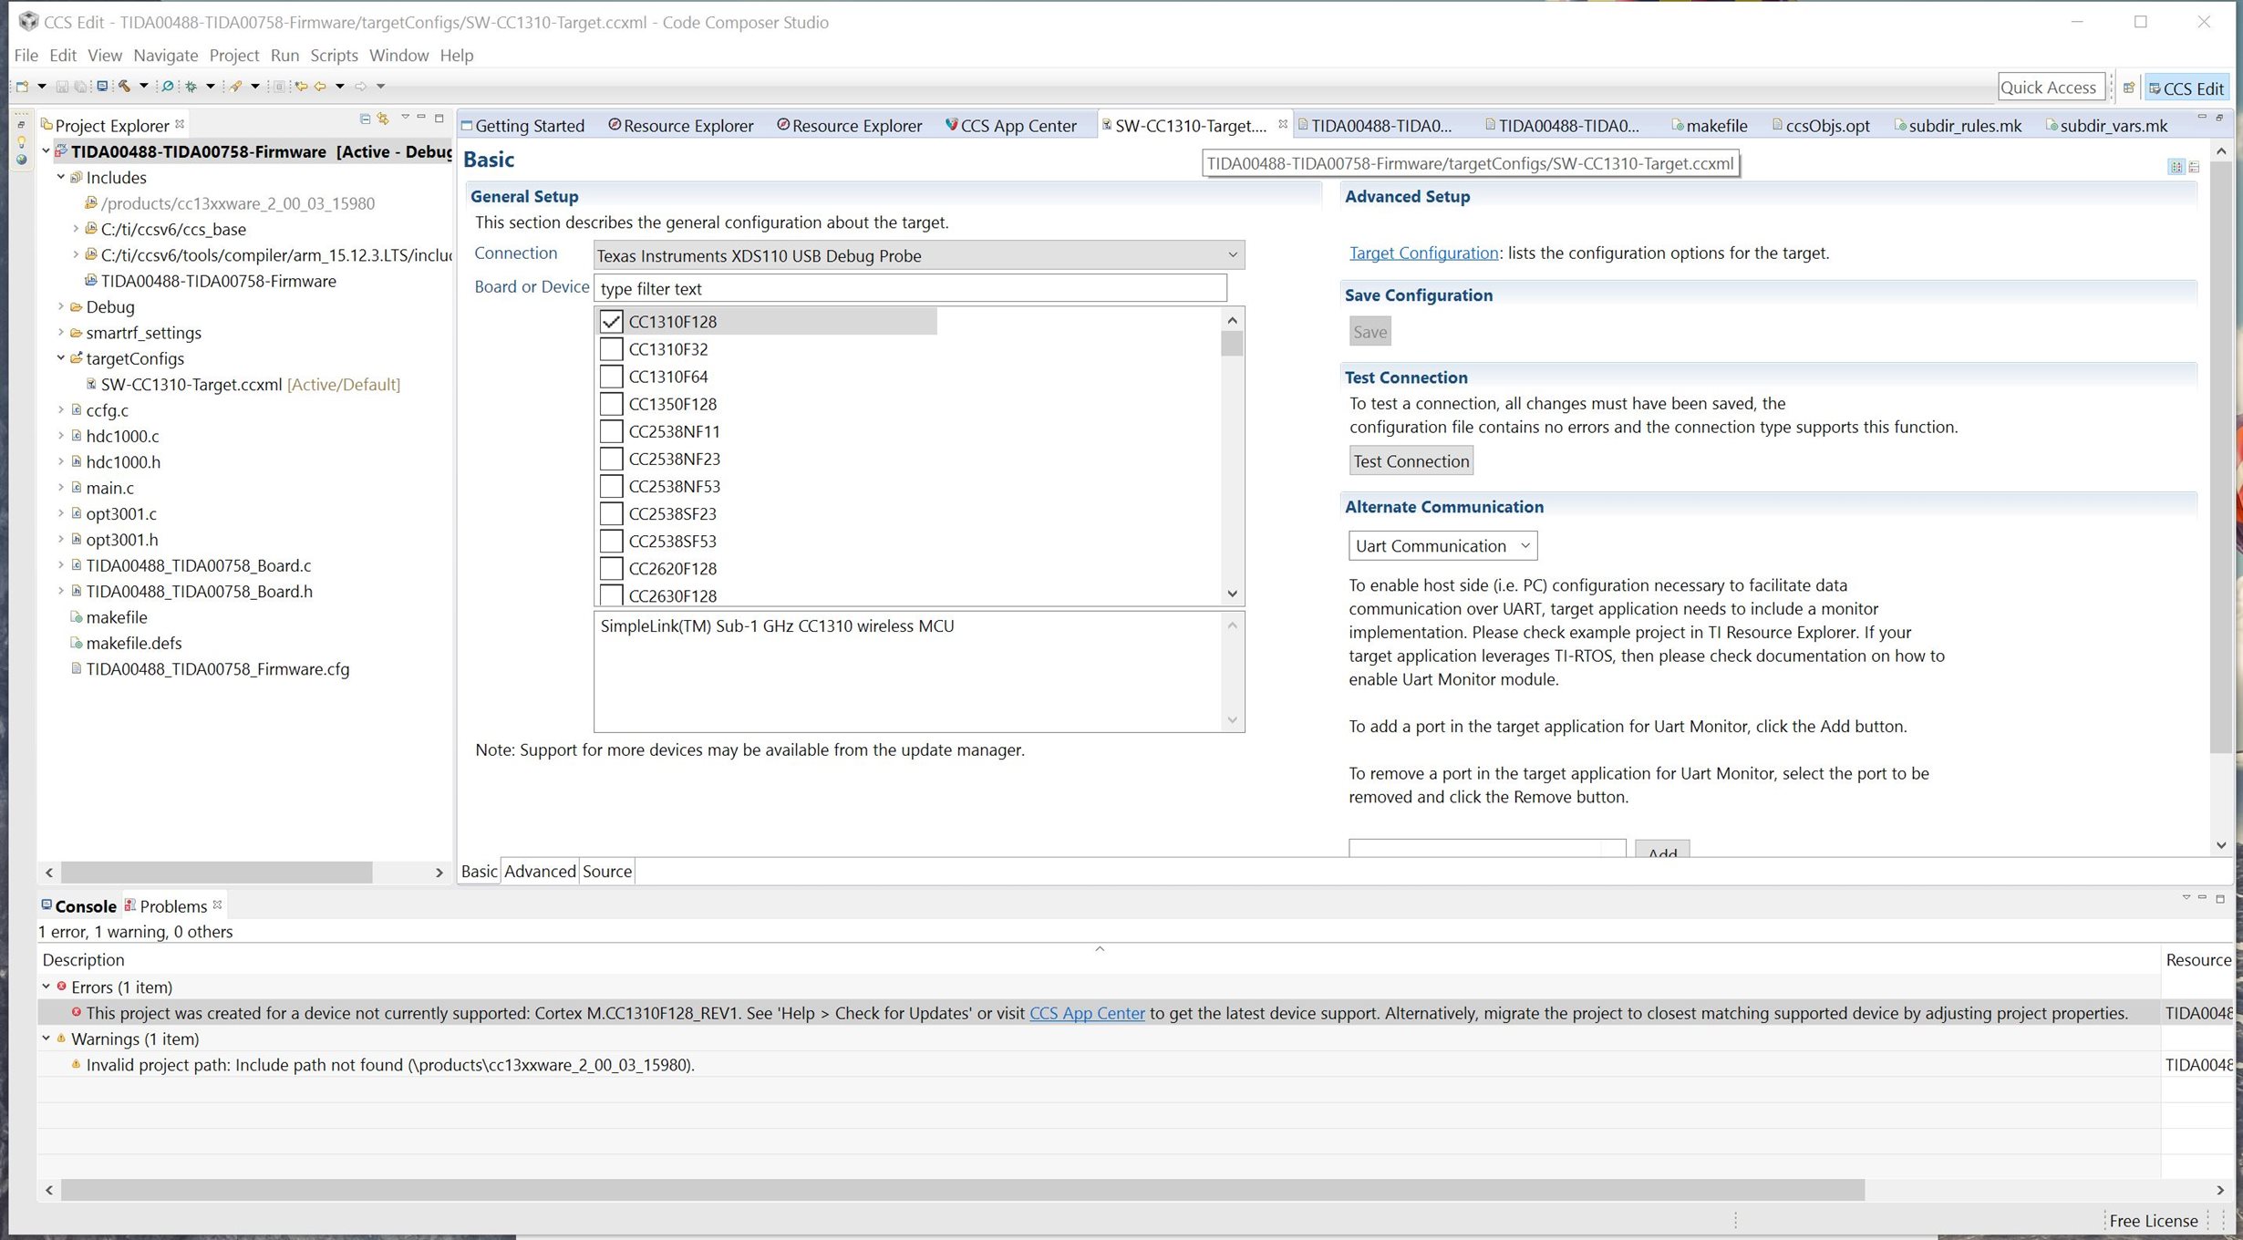Expand the Debug folder node
The width and height of the screenshot is (2243, 1240).
pos(61,306)
